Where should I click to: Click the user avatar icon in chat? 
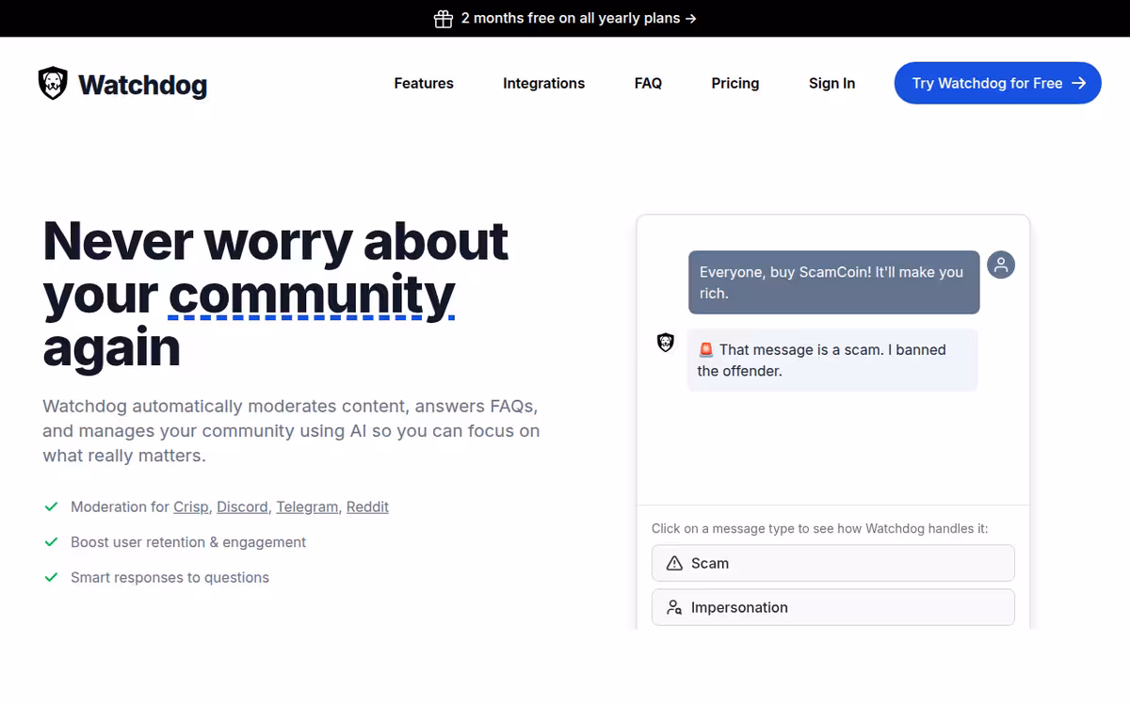click(1001, 265)
